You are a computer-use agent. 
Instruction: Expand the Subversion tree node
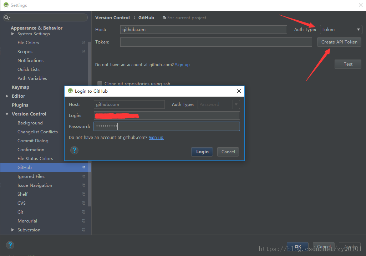click(12, 230)
